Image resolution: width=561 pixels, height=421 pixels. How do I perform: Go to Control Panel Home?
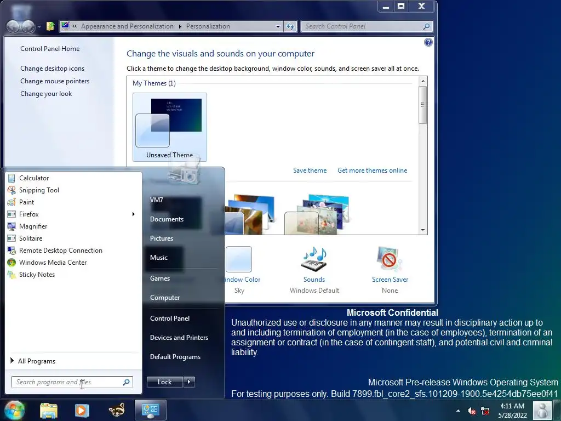tap(50, 49)
